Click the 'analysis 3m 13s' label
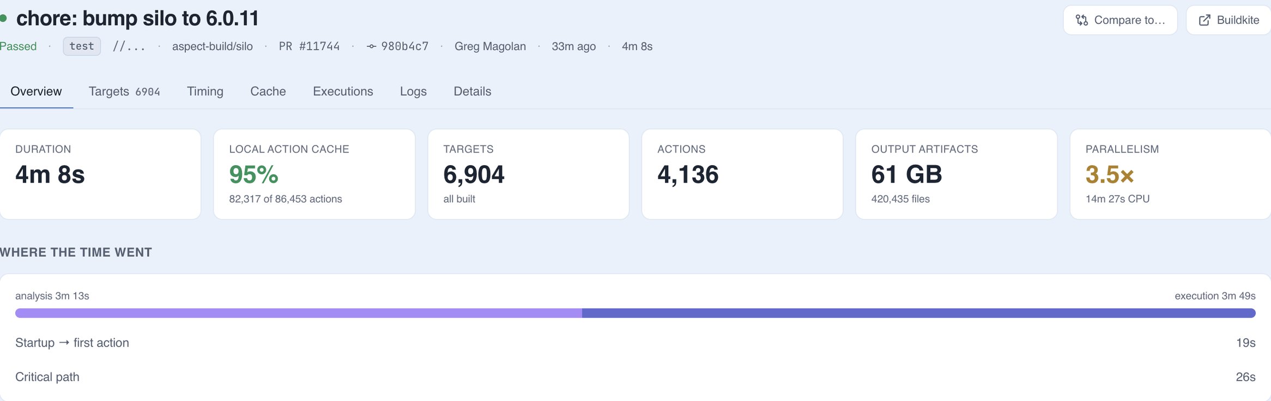The height and width of the screenshot is (401, 1271). click(52, 296)
